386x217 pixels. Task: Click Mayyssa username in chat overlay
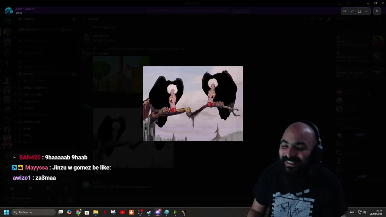point(37,168)
